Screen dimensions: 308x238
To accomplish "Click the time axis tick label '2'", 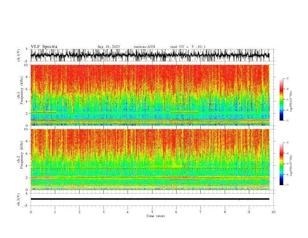I will [79, 212].
